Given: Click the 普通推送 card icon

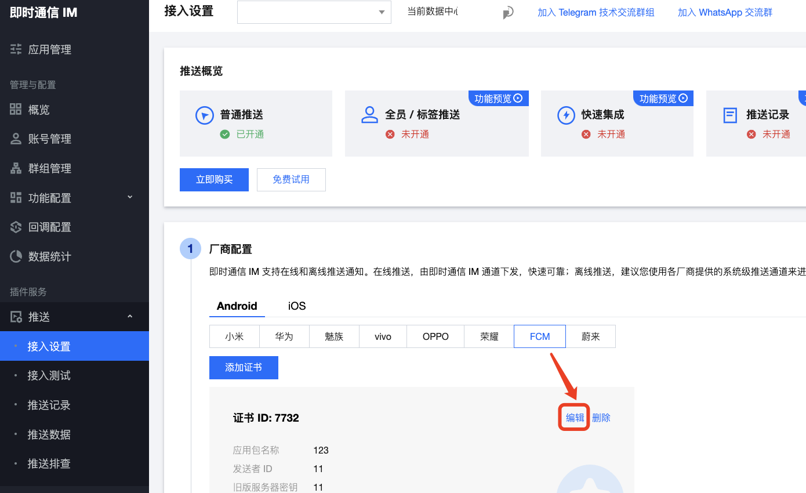Looking at the screenshot, I should tap(204, 115).
